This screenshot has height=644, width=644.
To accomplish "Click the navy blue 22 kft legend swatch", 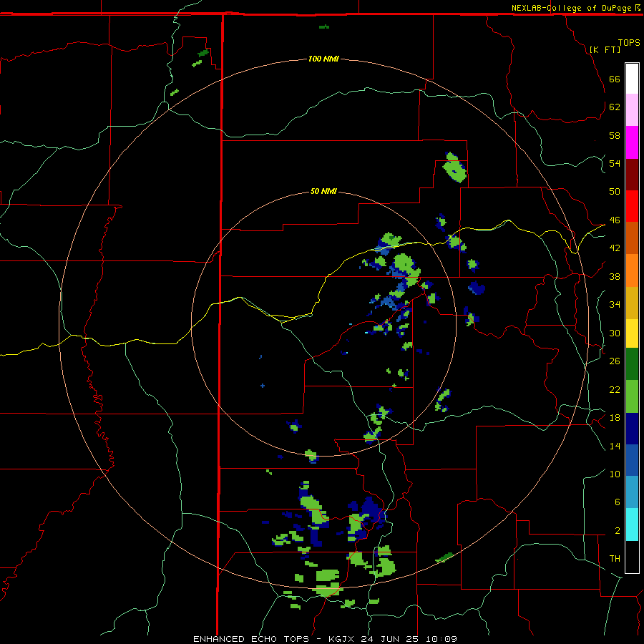I will coord(632,429).
